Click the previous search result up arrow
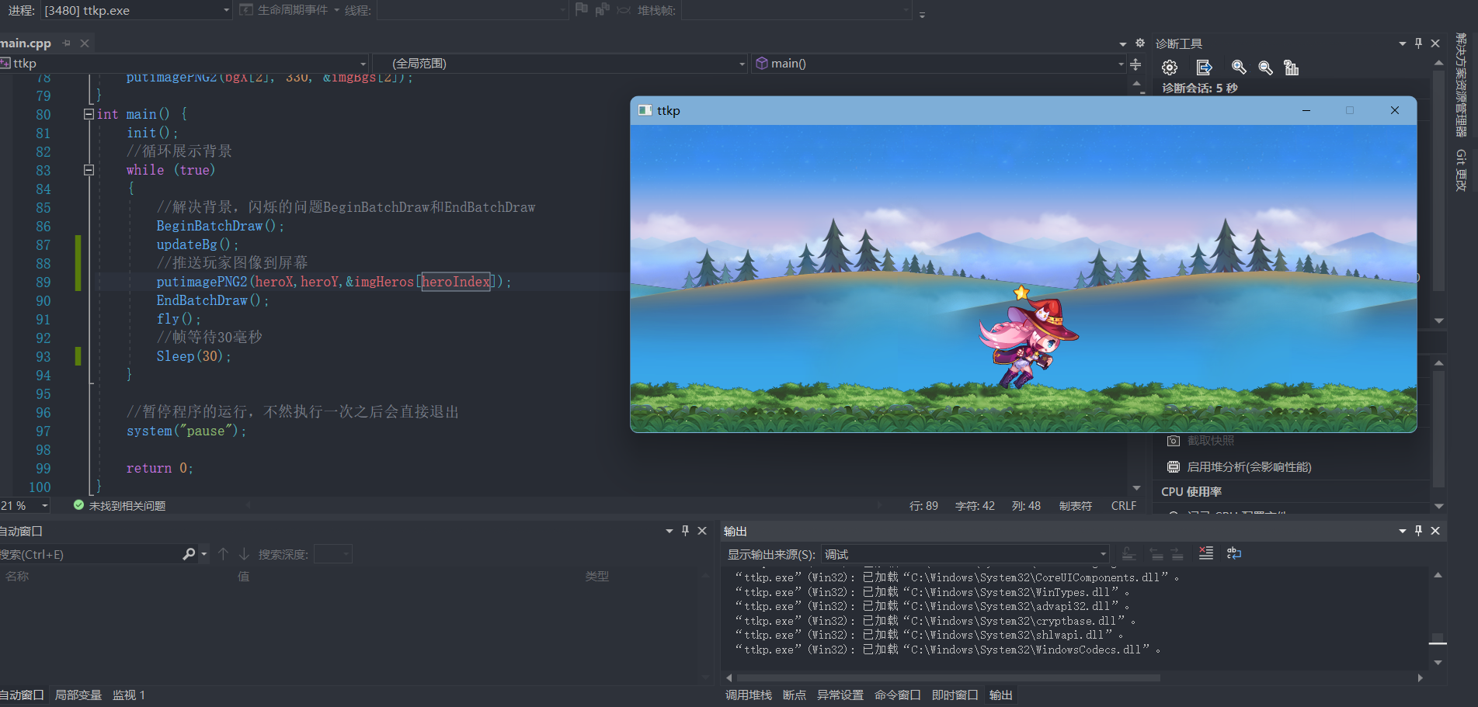Image resolution: width=1478 pixels, height=707 pixels. [223, 554]
